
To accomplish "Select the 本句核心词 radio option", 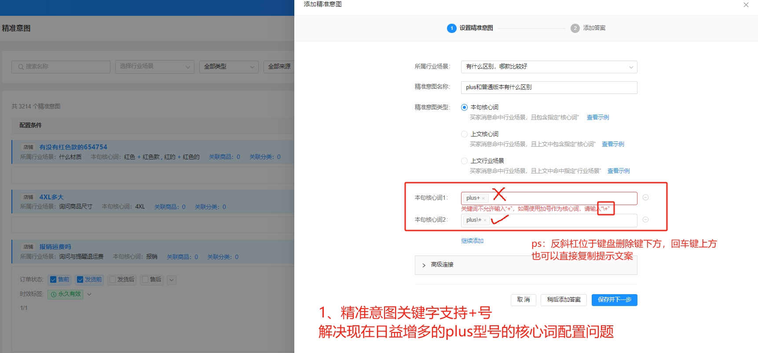I will (x=464, y=107).
